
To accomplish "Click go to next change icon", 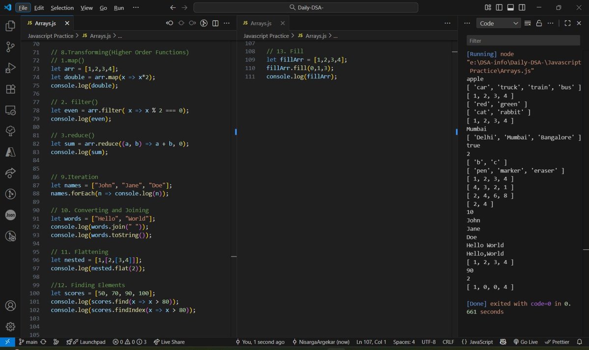I will tap(192, 23).
